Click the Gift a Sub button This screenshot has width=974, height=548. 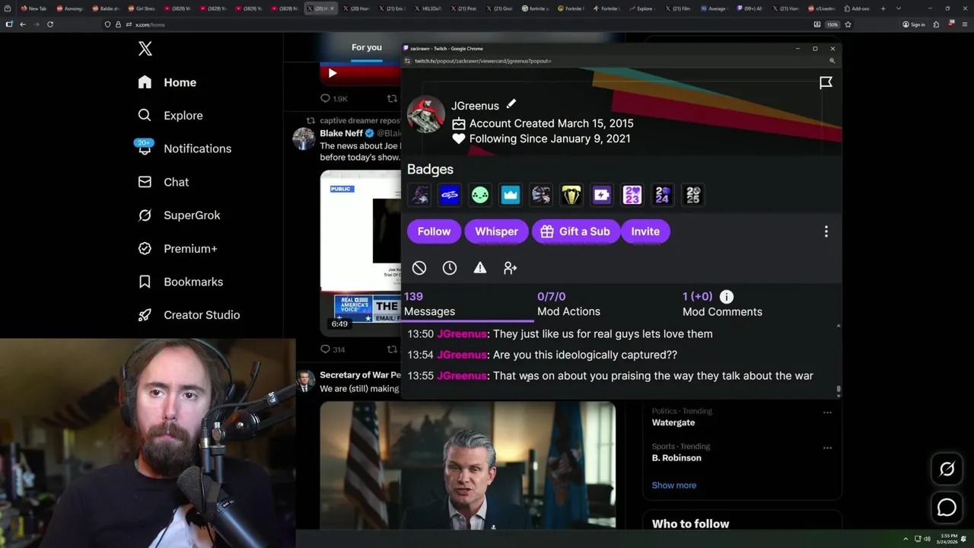coord(575,231)
